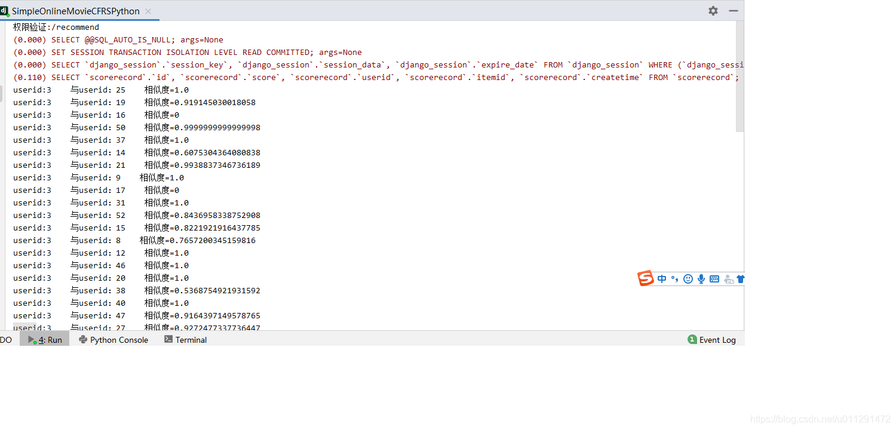Viewport: 896px width, 430px height.
Task: Toggle Chinese/English input mode (中)
Action: (662, 279)
